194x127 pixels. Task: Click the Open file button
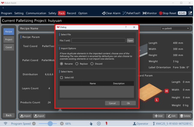coord(130,41)
